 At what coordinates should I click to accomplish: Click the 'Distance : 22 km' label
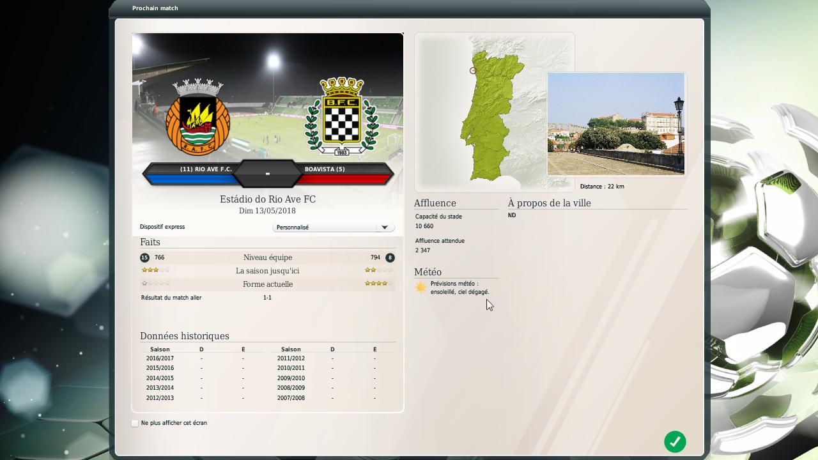(x=602, y=187)
